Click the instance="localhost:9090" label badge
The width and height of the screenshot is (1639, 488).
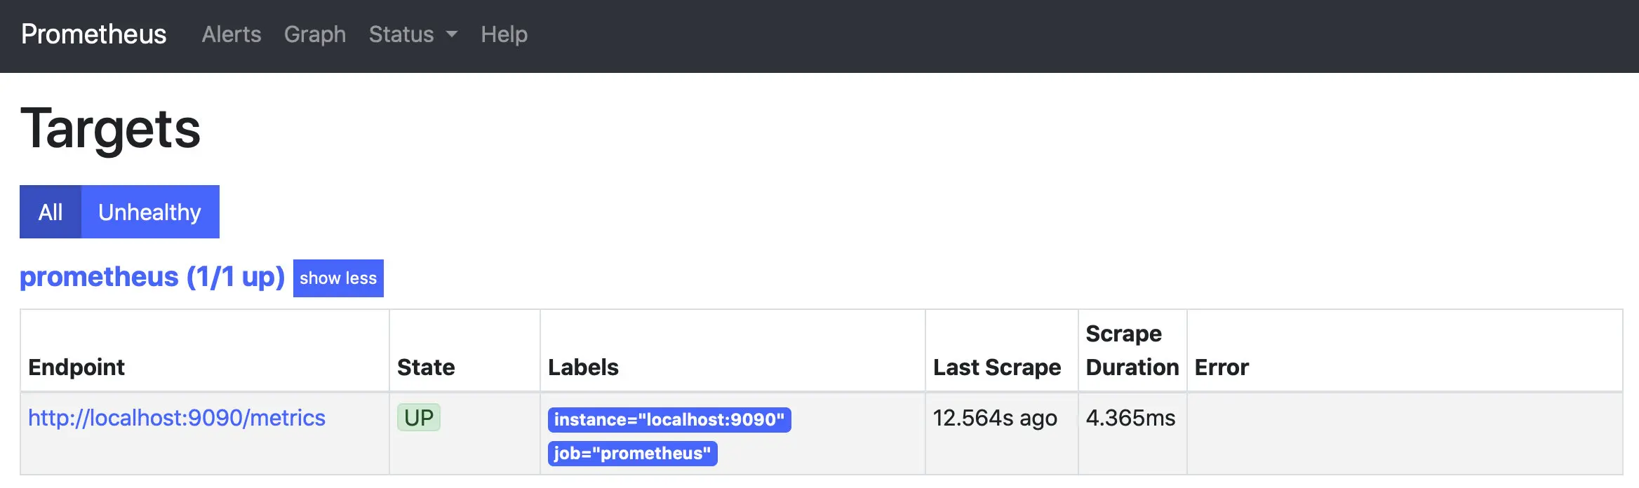tap(669, 419)
